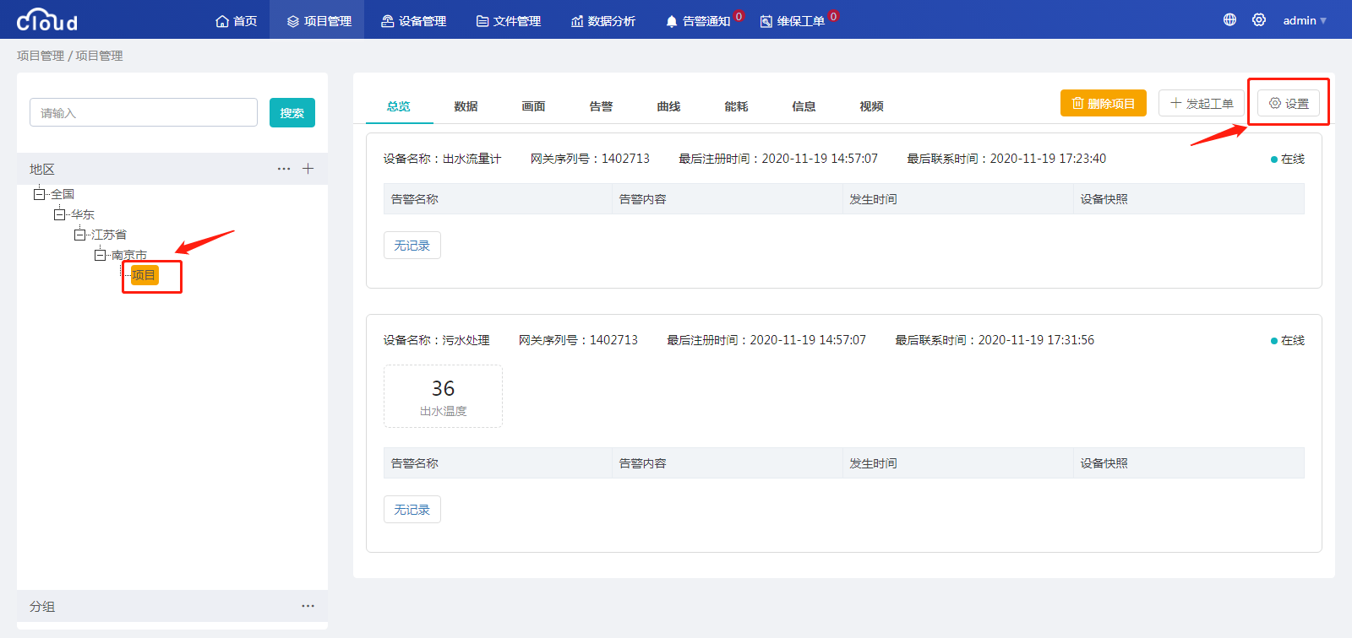Click 设备名称：出水流量计 text
1352x638 pixels.
pos(442,159)
